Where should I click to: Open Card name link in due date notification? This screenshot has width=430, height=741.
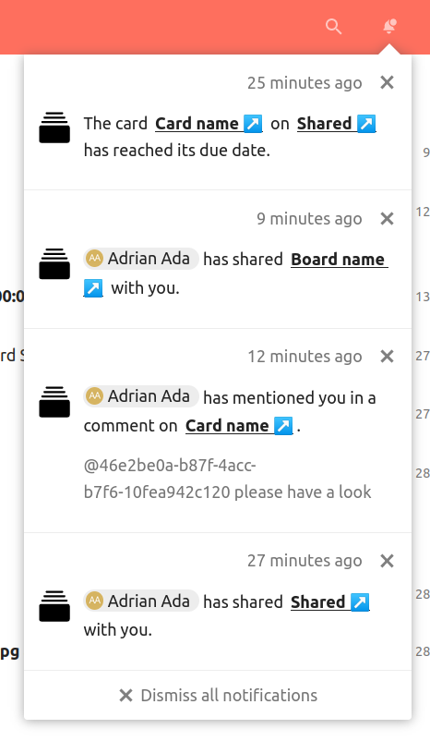209,124
